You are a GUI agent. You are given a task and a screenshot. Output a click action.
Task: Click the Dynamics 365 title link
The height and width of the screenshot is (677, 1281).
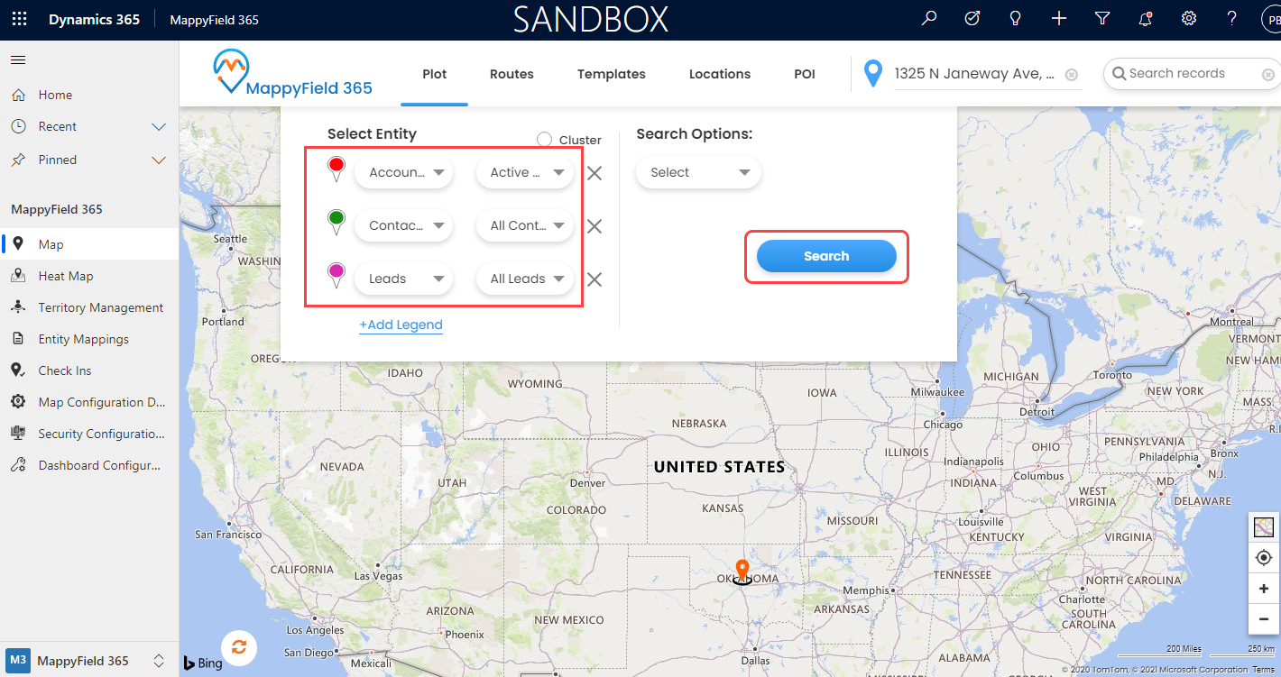pyautogui.click(x=94, y=19)
